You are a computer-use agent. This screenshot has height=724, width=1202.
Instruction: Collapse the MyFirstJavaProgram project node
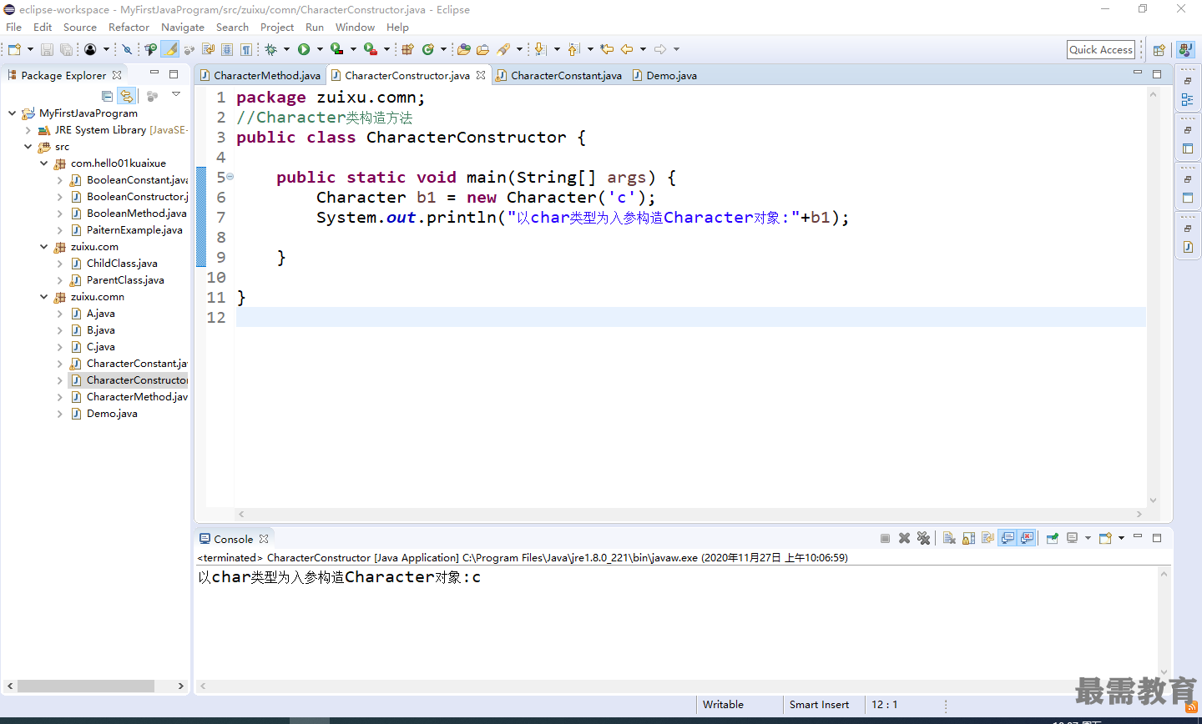click(x=12, y=113)
